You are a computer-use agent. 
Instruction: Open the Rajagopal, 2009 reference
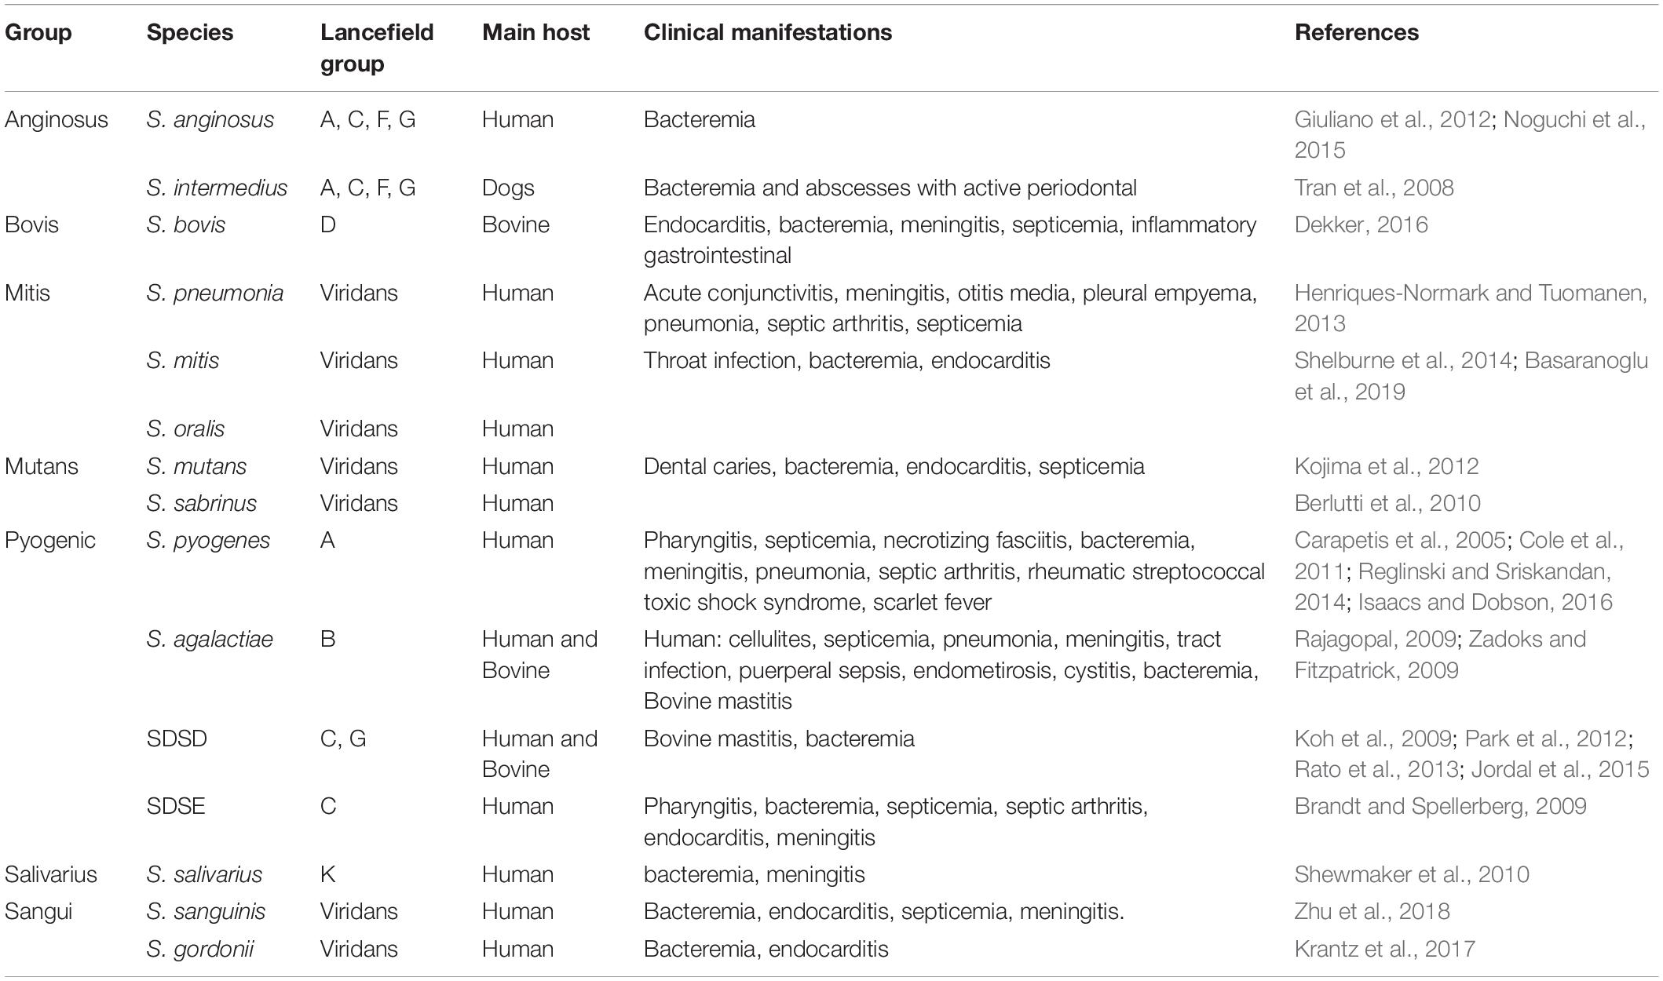(x=1375, y=639)
